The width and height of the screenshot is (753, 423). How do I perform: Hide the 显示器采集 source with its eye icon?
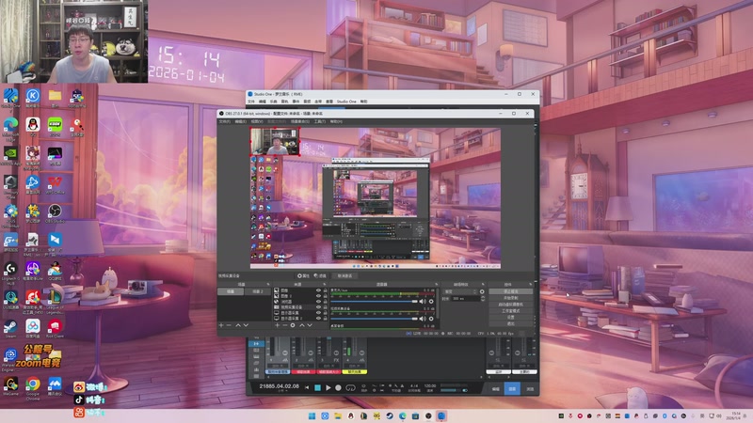coord(318,313)
